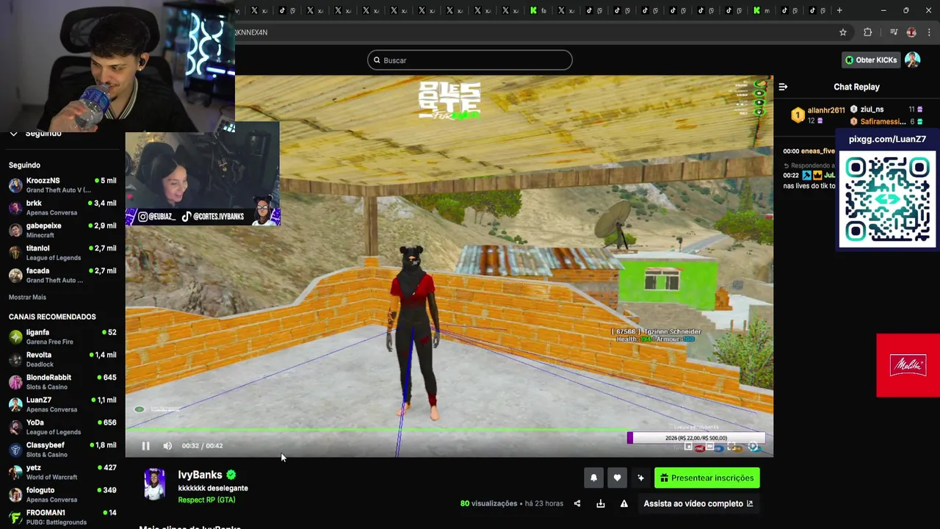Open Chrome media controls icon
940x529 pixels.
(x=894, y=32)
